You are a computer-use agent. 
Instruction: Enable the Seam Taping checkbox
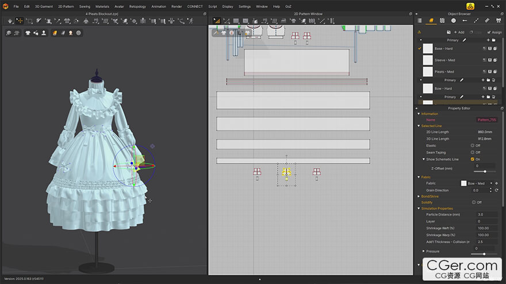click(473, 152)
